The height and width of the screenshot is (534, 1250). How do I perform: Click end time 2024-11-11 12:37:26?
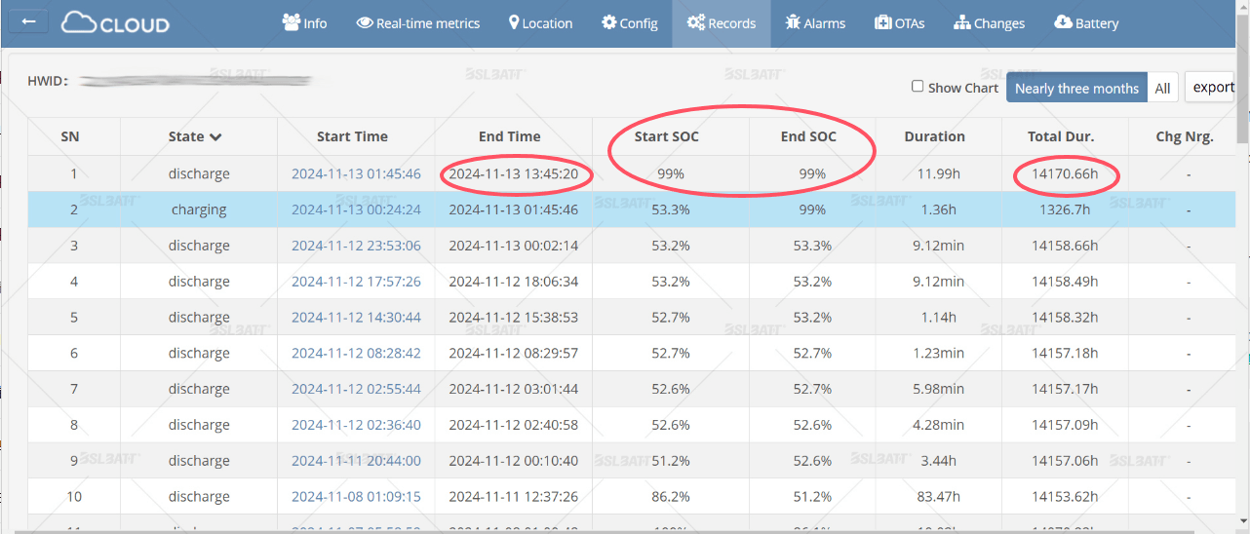tap(514, 497)
